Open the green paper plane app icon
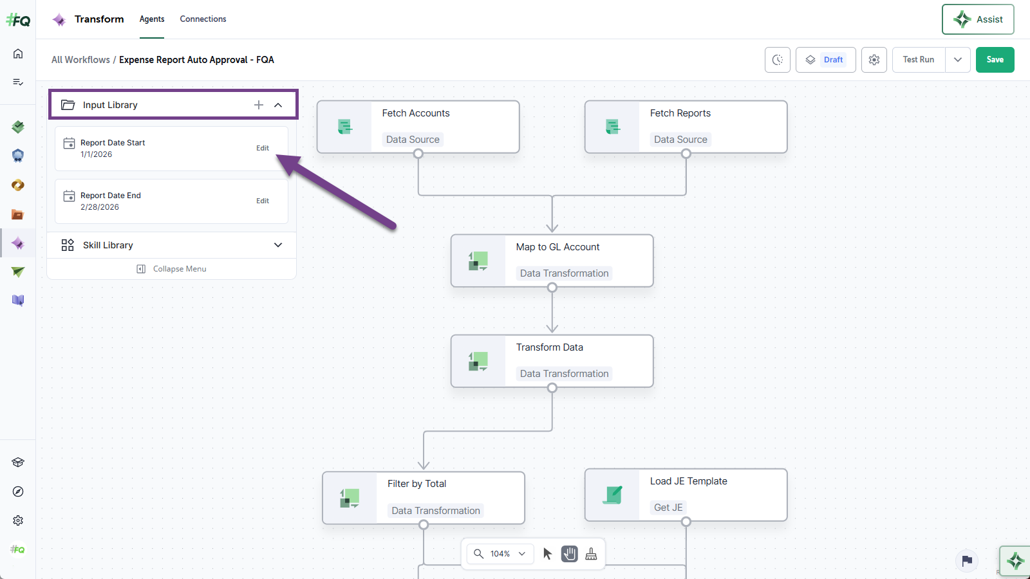Image resolution: width=1030 pixels, height=579 pixels. click(18, 272)
